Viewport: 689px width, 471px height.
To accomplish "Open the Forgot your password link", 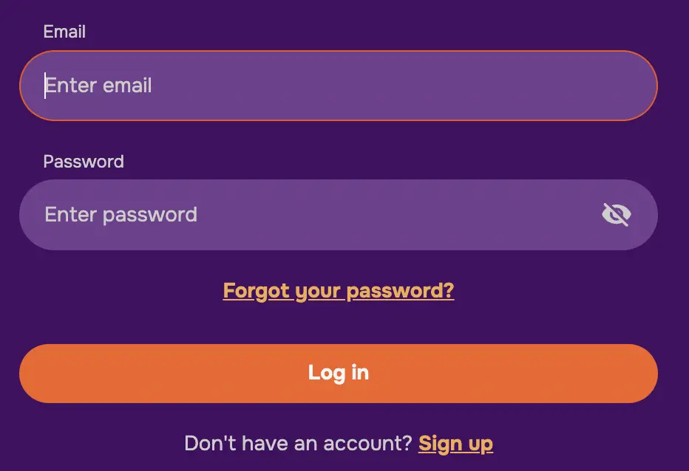I will click(339, 291).
